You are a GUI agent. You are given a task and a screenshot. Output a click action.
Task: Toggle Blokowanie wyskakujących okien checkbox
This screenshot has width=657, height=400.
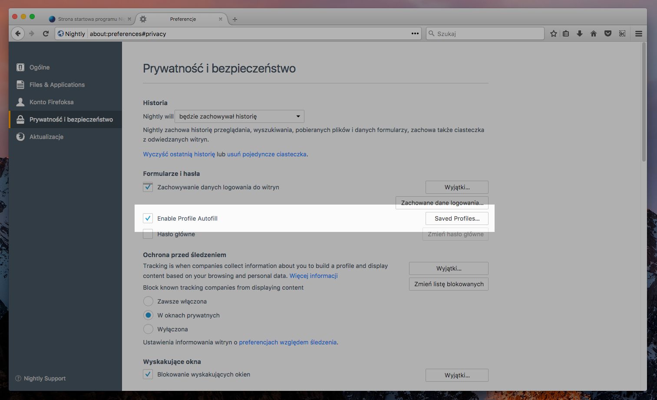(148, 374)
